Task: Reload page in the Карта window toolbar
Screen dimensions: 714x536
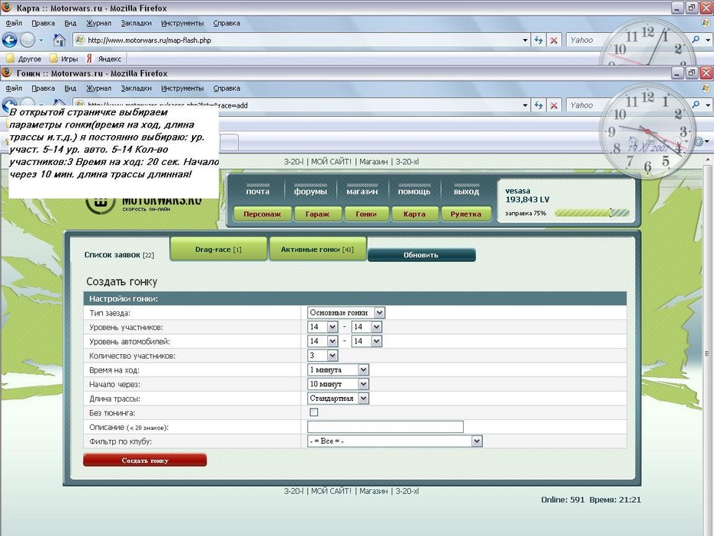Action: pos(539,40)
